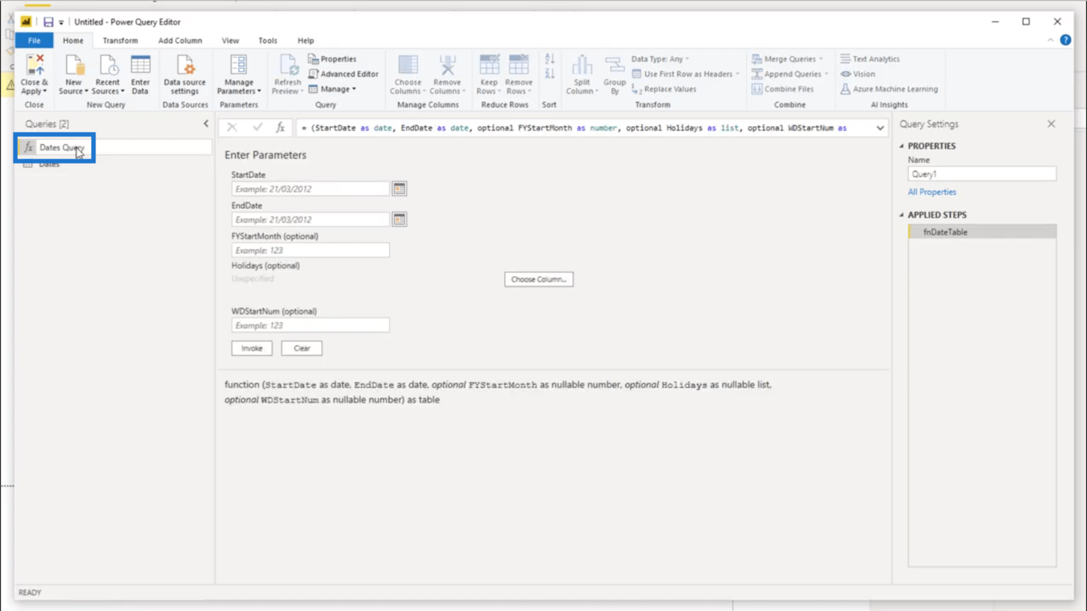Screen dimensions: 1087x611
Task: Click the query Name field
Action: 982,174
